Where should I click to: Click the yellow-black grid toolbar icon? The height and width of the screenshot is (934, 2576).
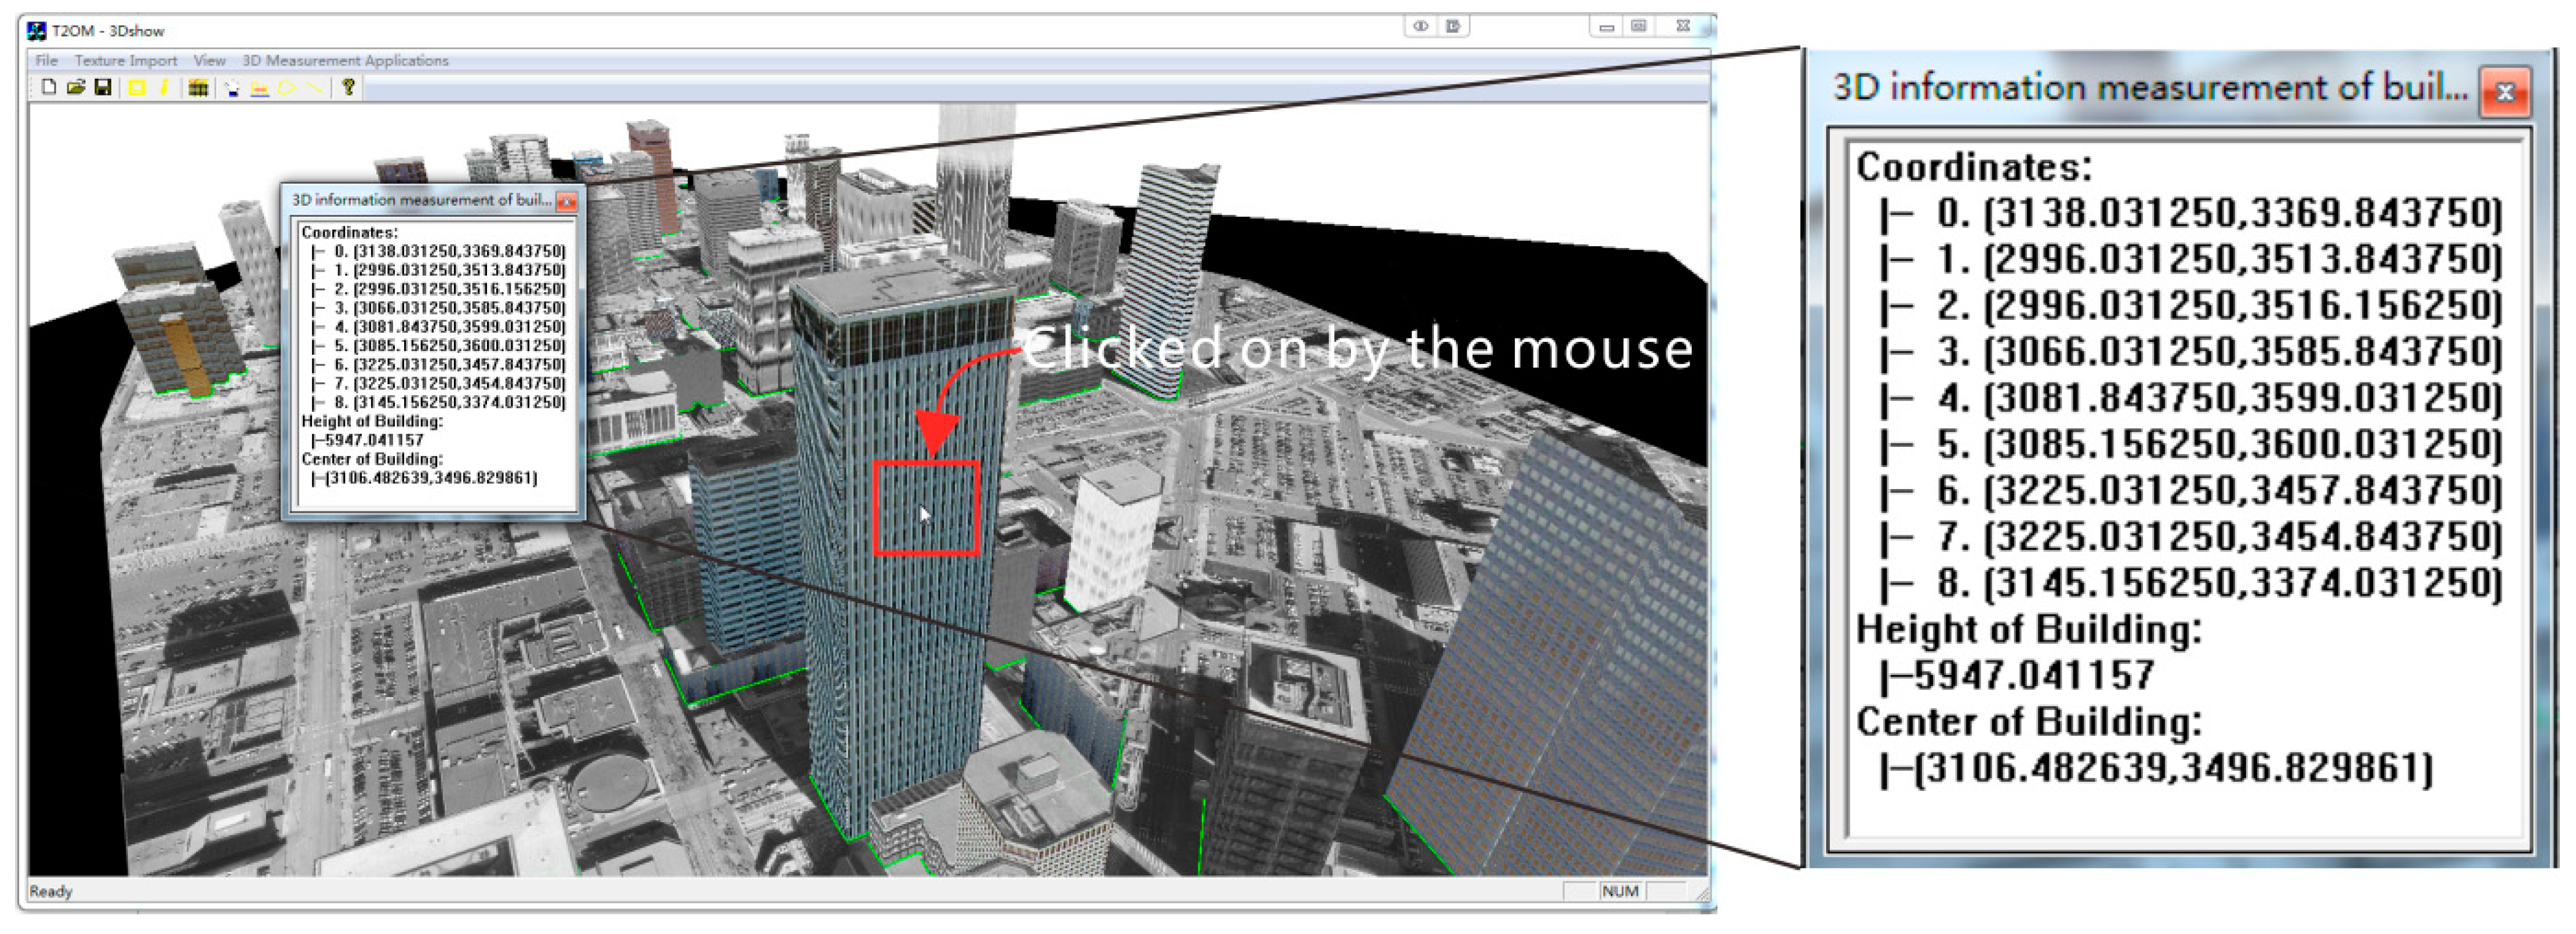(x=198, y=88)
